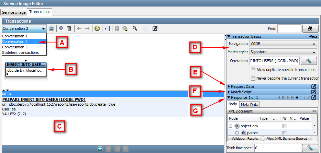Screen dimensions: 321x153
Task: Click the Operation text field
Action: click(x=275, y=60)
